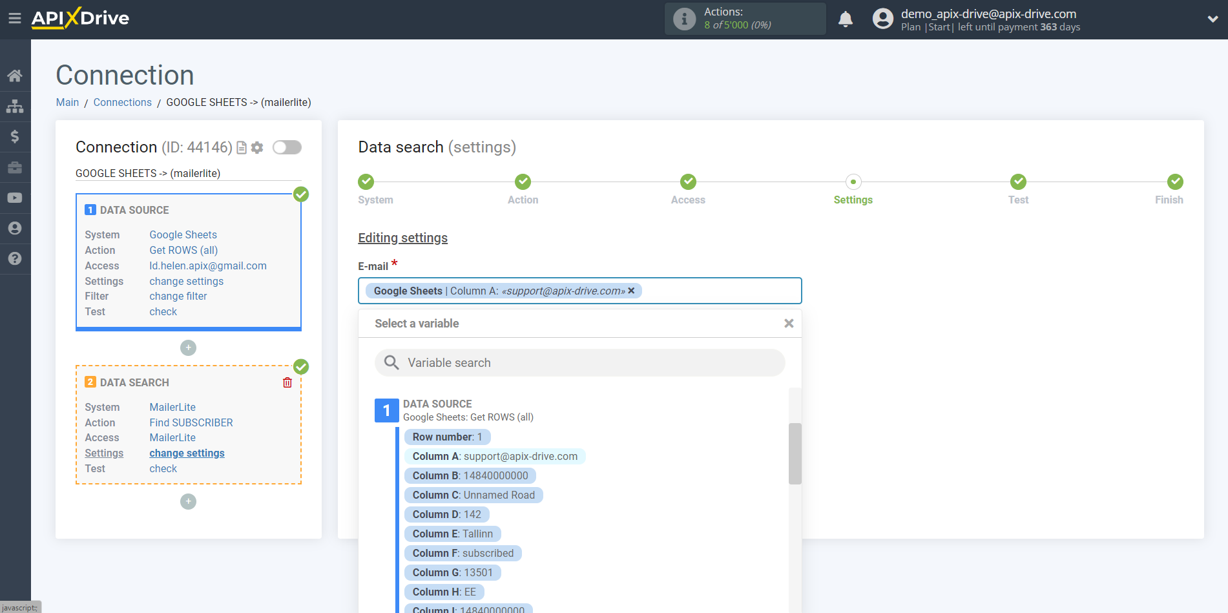The height and width of the screenshot is (613, 1228).
Task: Open help question mark icon
Action: tap(15, 258)
